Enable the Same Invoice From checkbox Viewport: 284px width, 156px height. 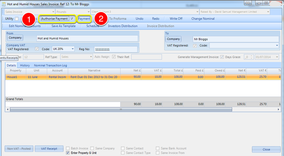coord(157,153)
